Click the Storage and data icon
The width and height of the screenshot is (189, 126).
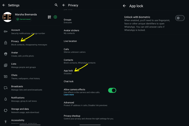6,110
